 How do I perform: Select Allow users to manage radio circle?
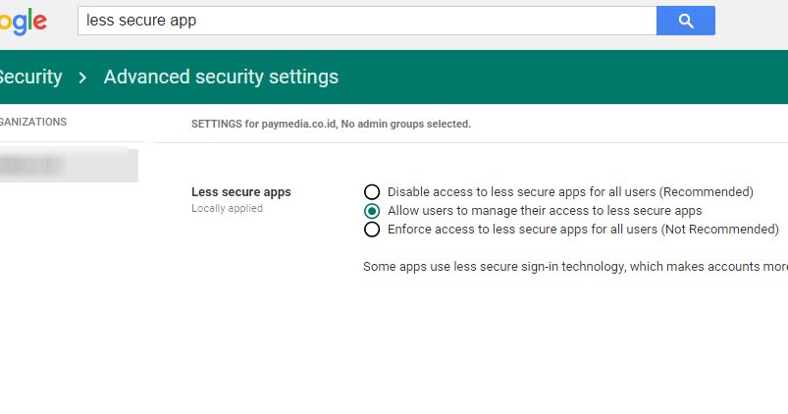(x=372, y=211)
